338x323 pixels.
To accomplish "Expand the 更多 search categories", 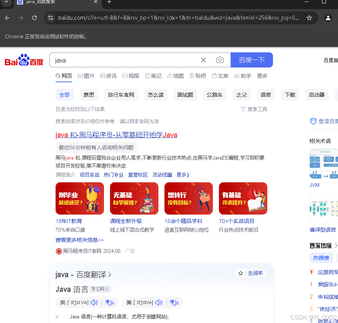I will [262, 76].
